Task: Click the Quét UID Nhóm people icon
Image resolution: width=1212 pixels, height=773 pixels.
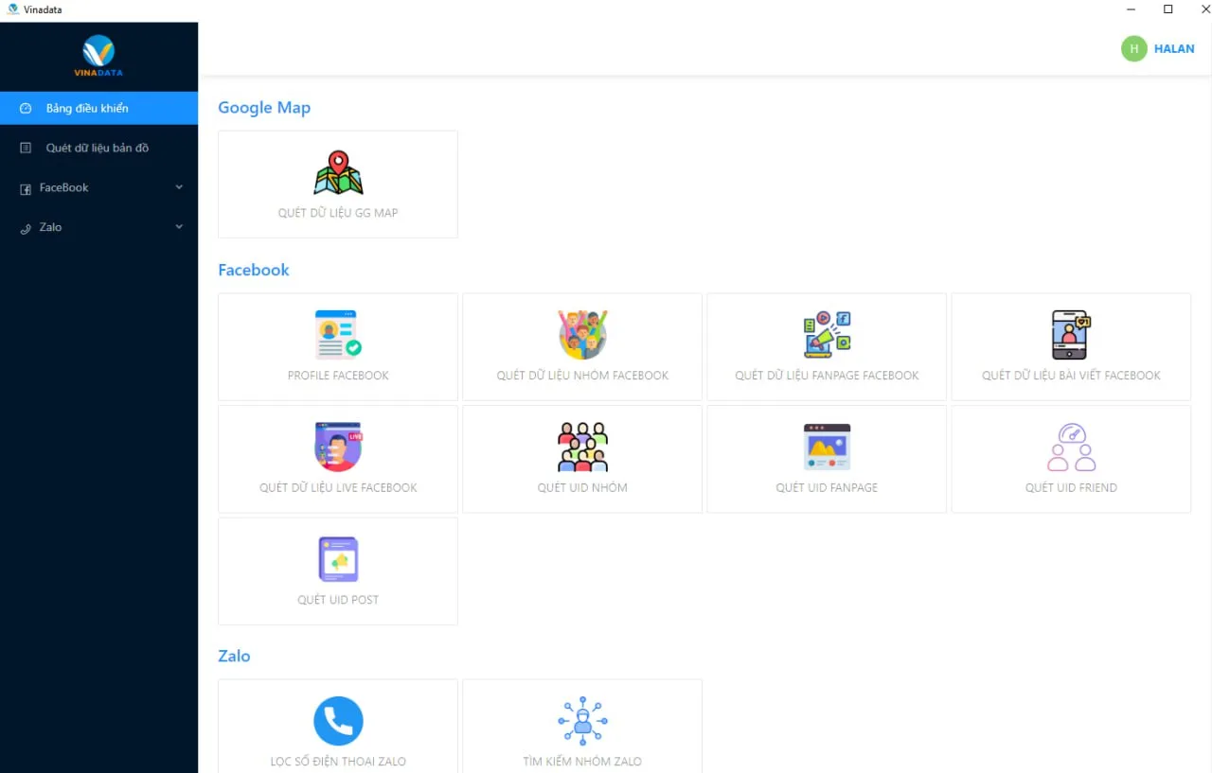Action: tap(582, 447)
